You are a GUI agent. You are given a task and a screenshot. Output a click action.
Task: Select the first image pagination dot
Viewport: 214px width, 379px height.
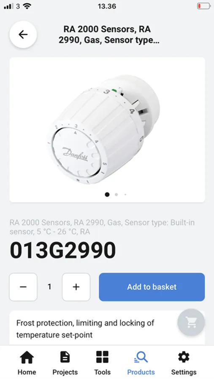click(x=107, y=195)
